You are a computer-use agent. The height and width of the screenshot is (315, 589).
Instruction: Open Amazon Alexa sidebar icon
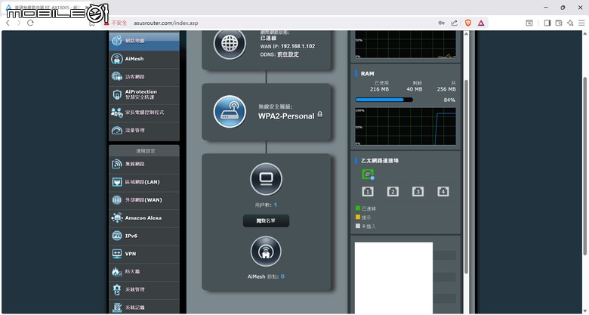(x=117, y=218)
